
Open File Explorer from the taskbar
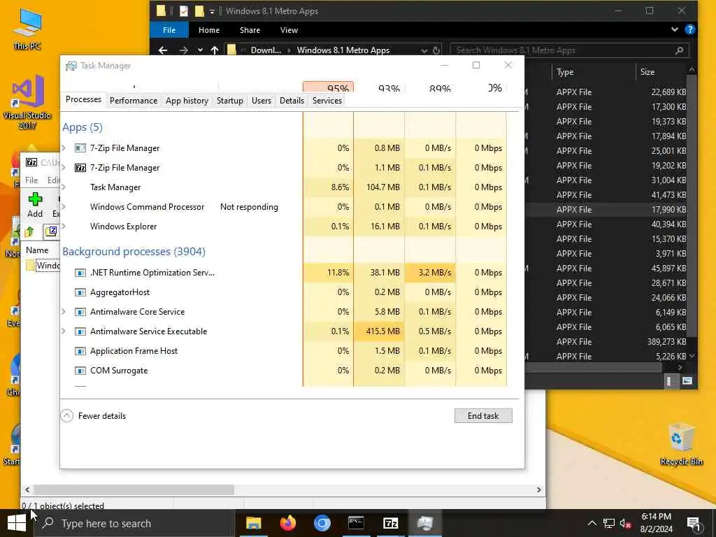pyautogui.click(x=253, y=523)
